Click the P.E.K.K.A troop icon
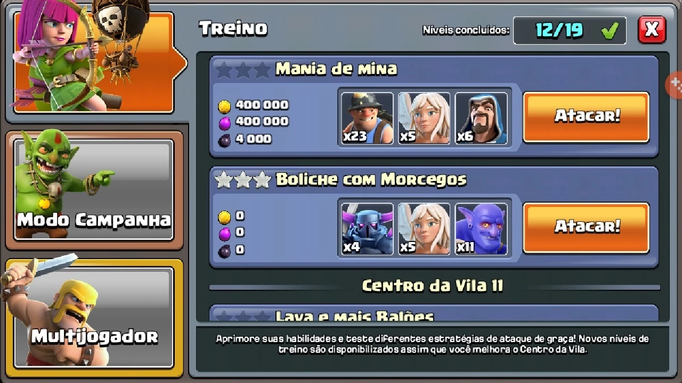This screenshot has width=682, height=383. (x=367, y=229)
